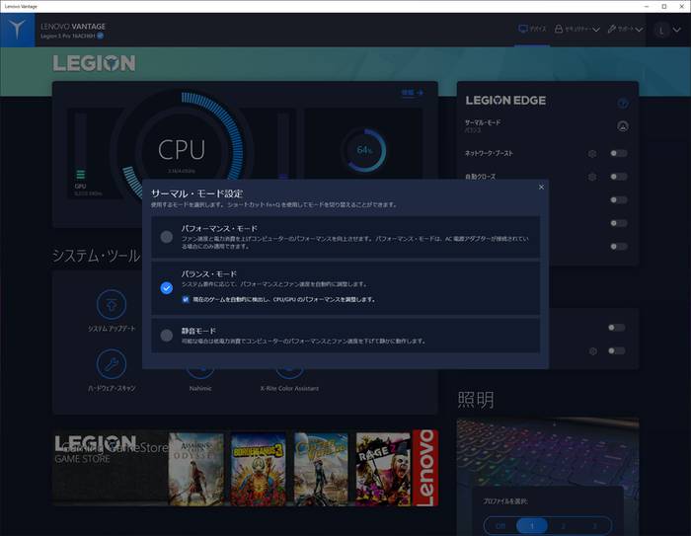Click the サーマル・モード fan icon
Viewport: 691px width, 536px height.
pos(622,126)
